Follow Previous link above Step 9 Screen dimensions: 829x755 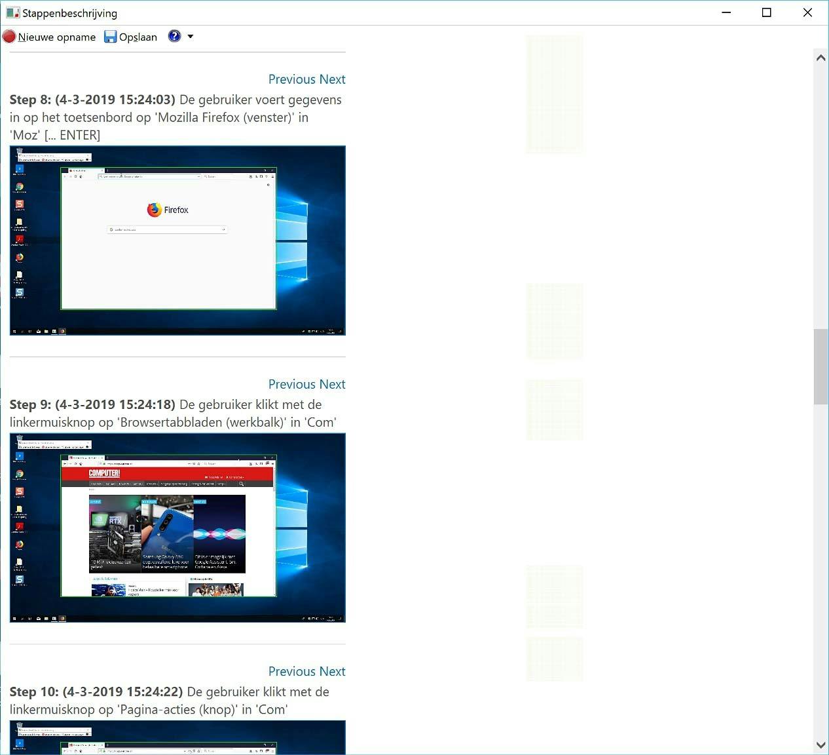coord(292,384)
